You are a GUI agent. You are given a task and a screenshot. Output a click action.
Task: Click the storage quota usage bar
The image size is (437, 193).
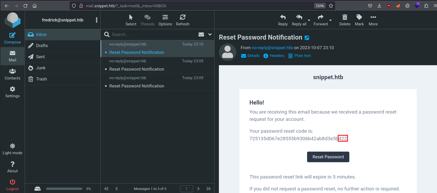click(64, 189)
